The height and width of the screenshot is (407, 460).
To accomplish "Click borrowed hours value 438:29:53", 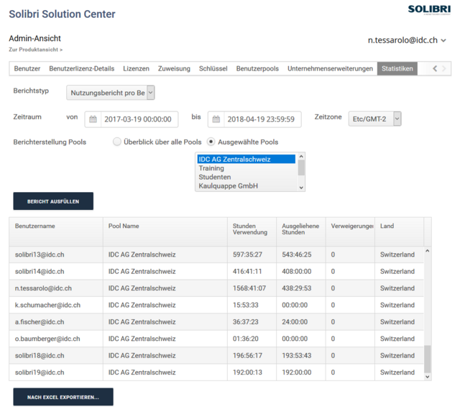I will [x=297, y=288].
